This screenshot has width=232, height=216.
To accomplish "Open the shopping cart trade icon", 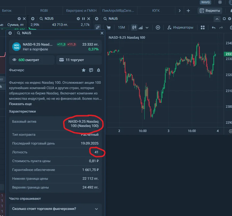I will (x=109, y=27).
